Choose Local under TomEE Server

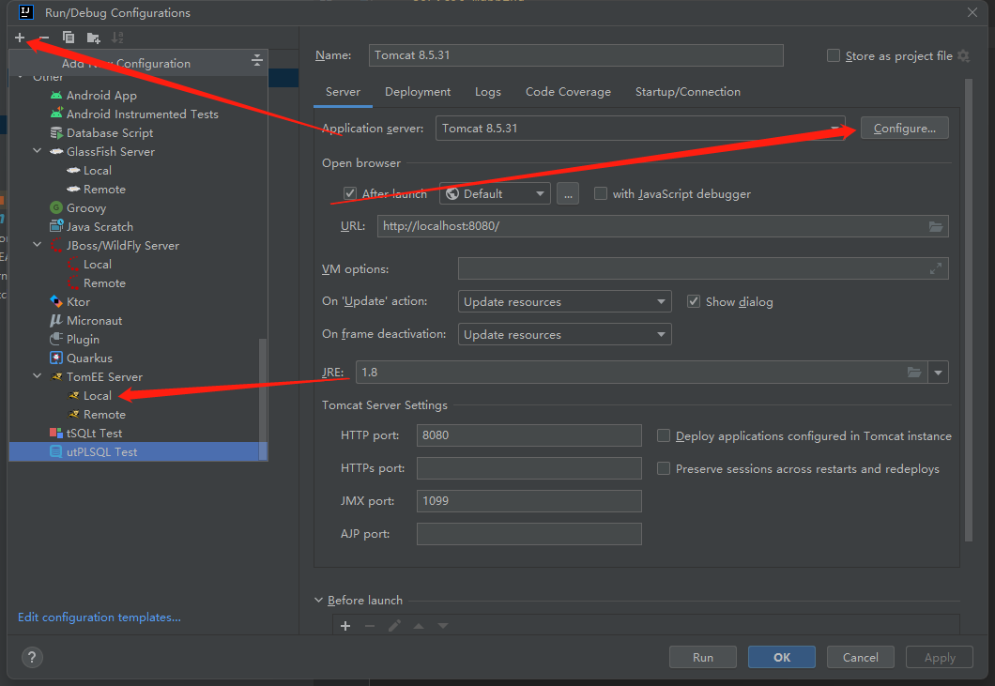97,396
